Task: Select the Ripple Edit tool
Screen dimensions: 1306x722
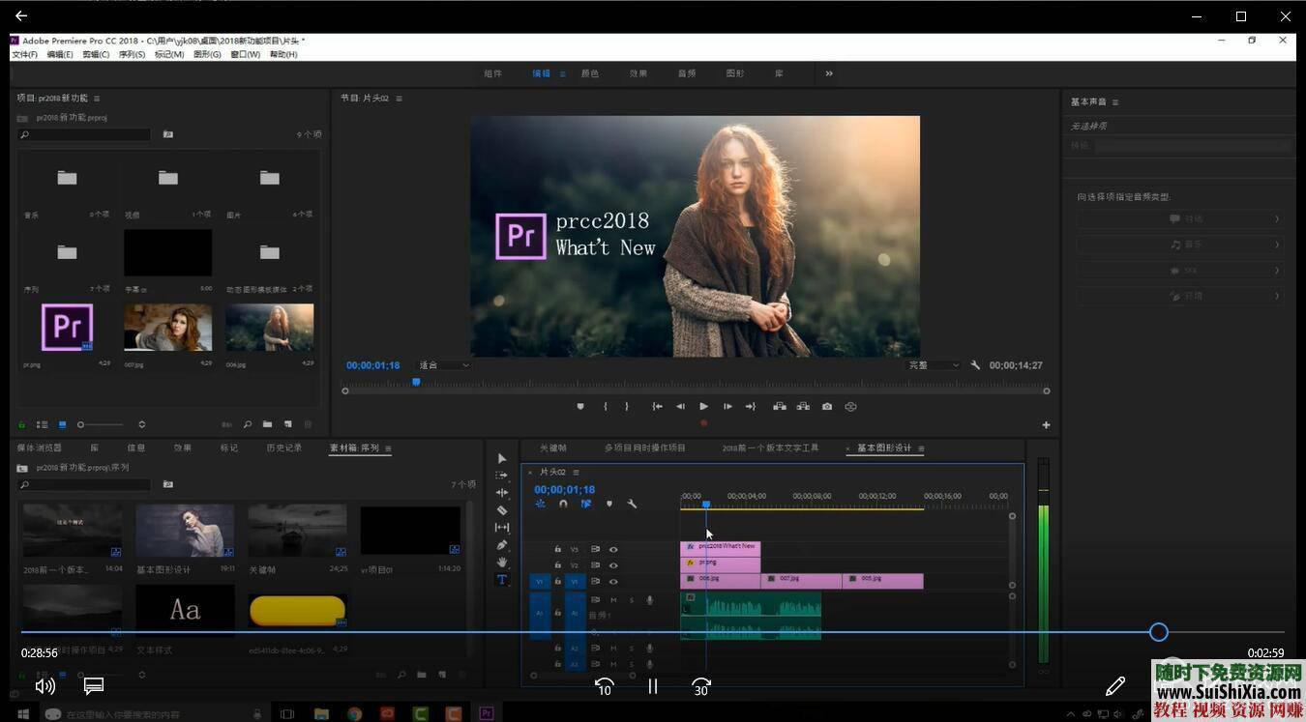Action: [501, 493]
